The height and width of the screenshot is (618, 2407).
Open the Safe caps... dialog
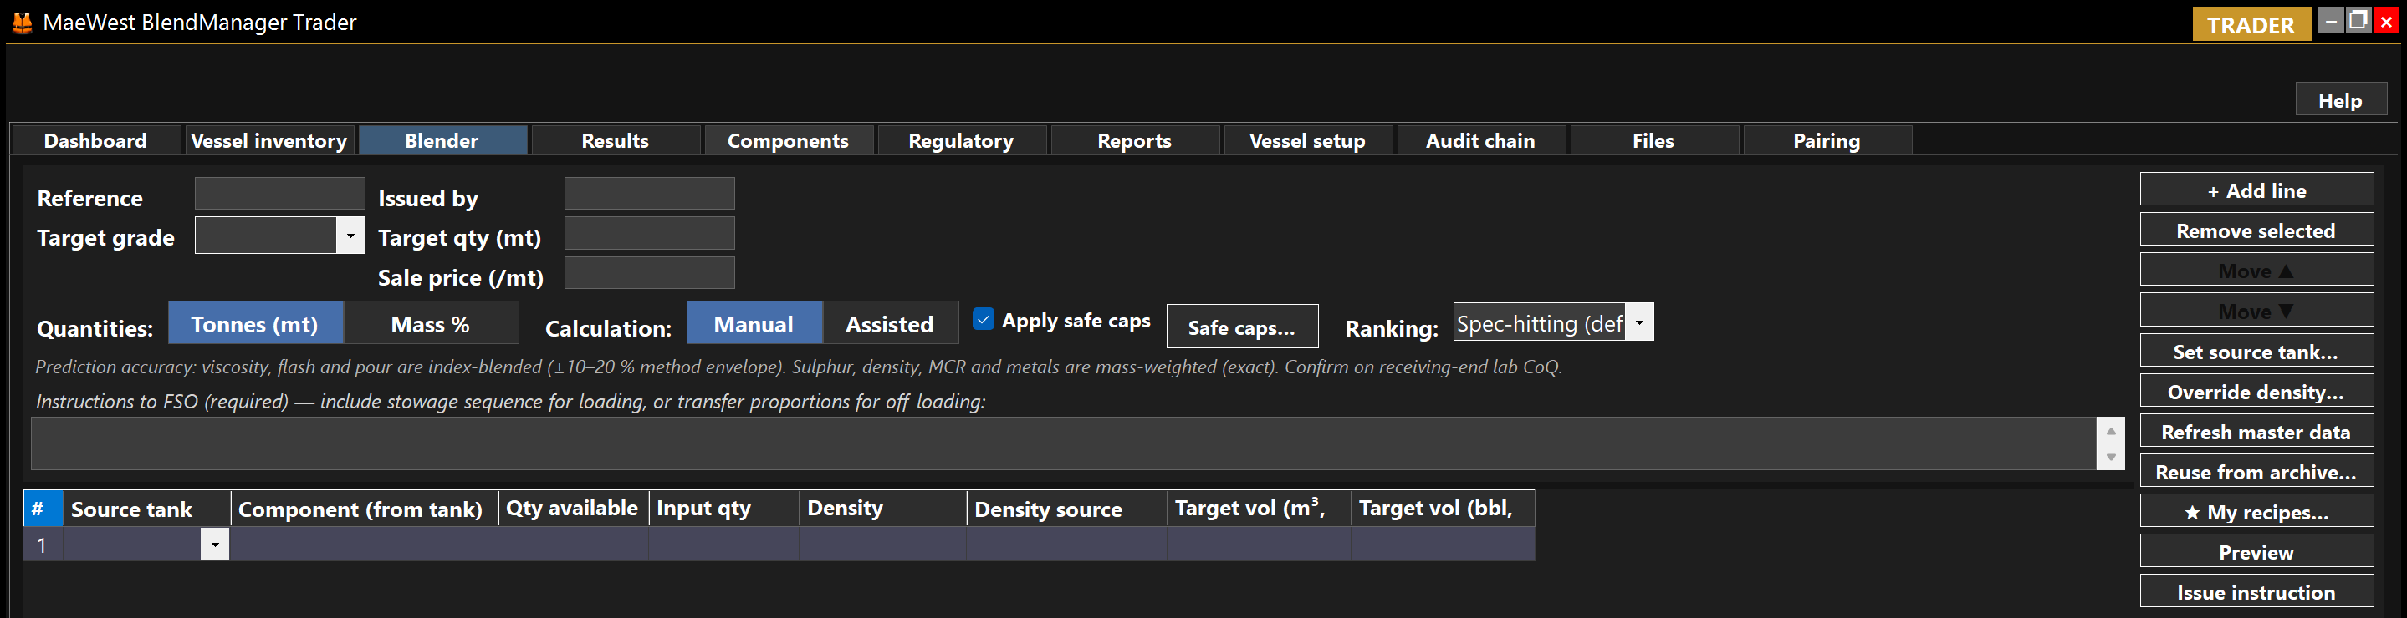(1242, 326)
